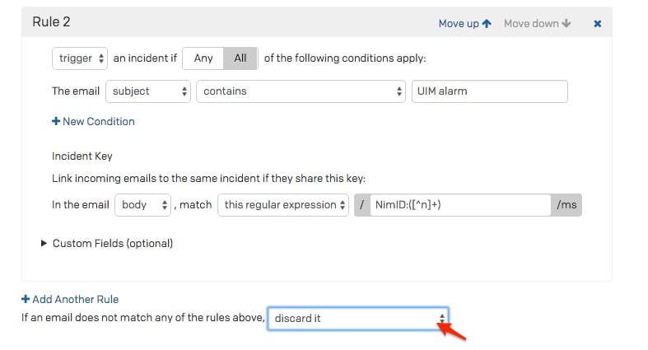Open the body dropdown under Incident Key
Screen dimensions: 648x350
[143, 205]
